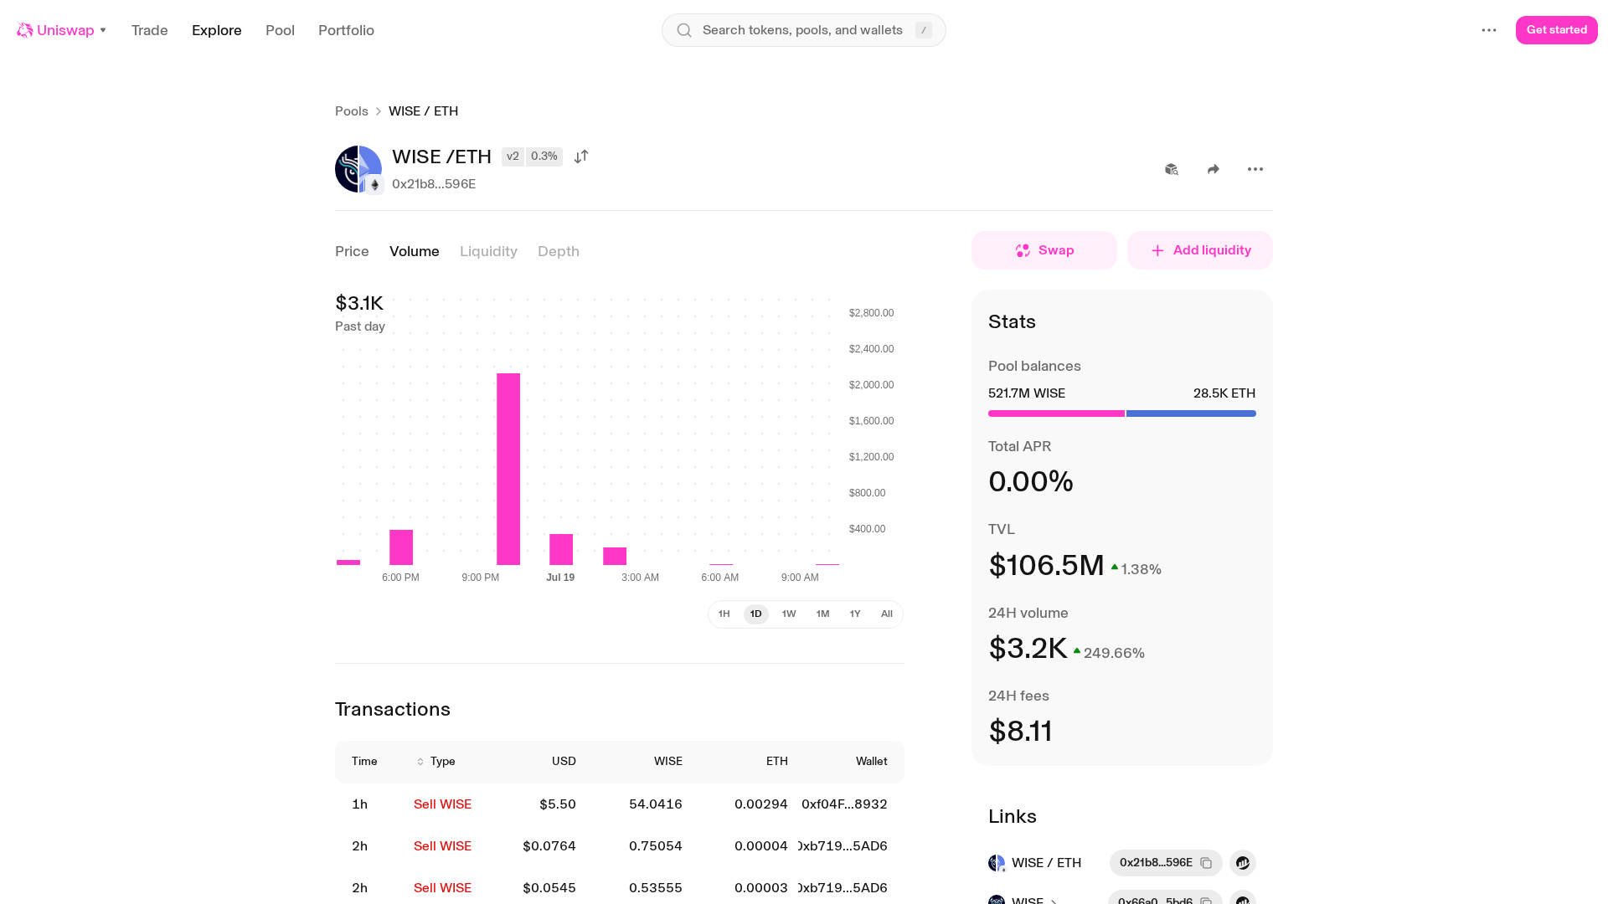Click the swap token order arrows icon
Screen dimensions: 1608x904
[581, 157]
